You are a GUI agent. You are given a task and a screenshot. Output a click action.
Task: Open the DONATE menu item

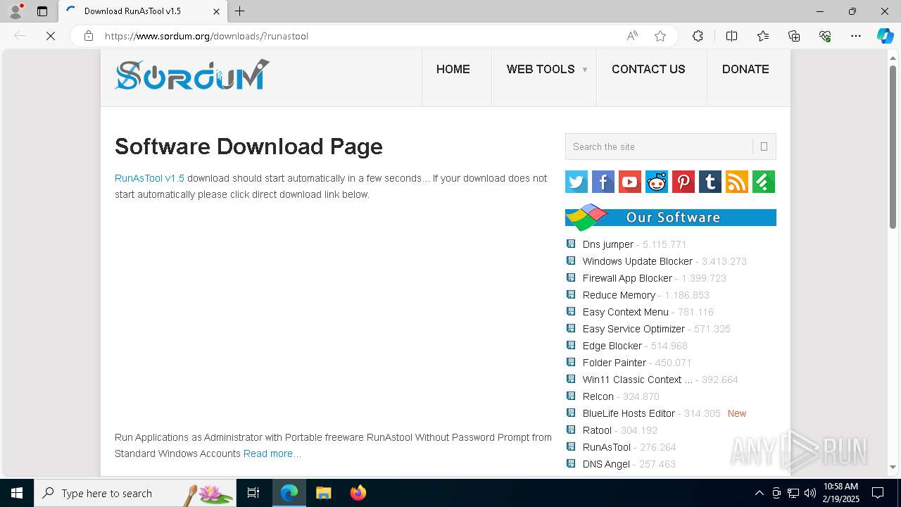[x=745, y=69]
